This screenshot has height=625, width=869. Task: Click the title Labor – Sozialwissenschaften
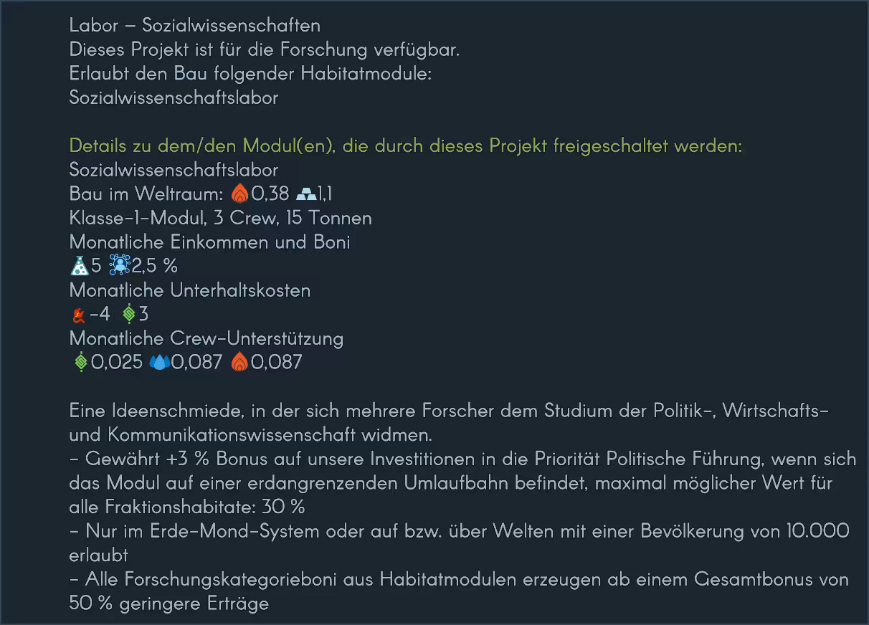point(195,25)
